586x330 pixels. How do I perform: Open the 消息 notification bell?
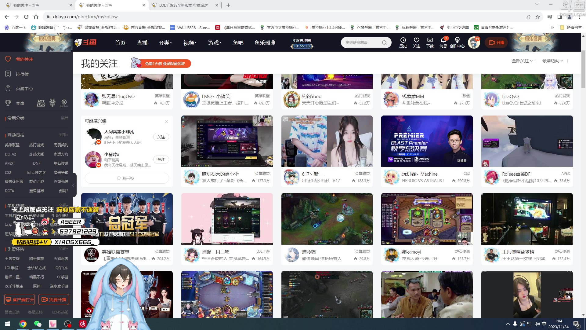click(x=443, y=42)
